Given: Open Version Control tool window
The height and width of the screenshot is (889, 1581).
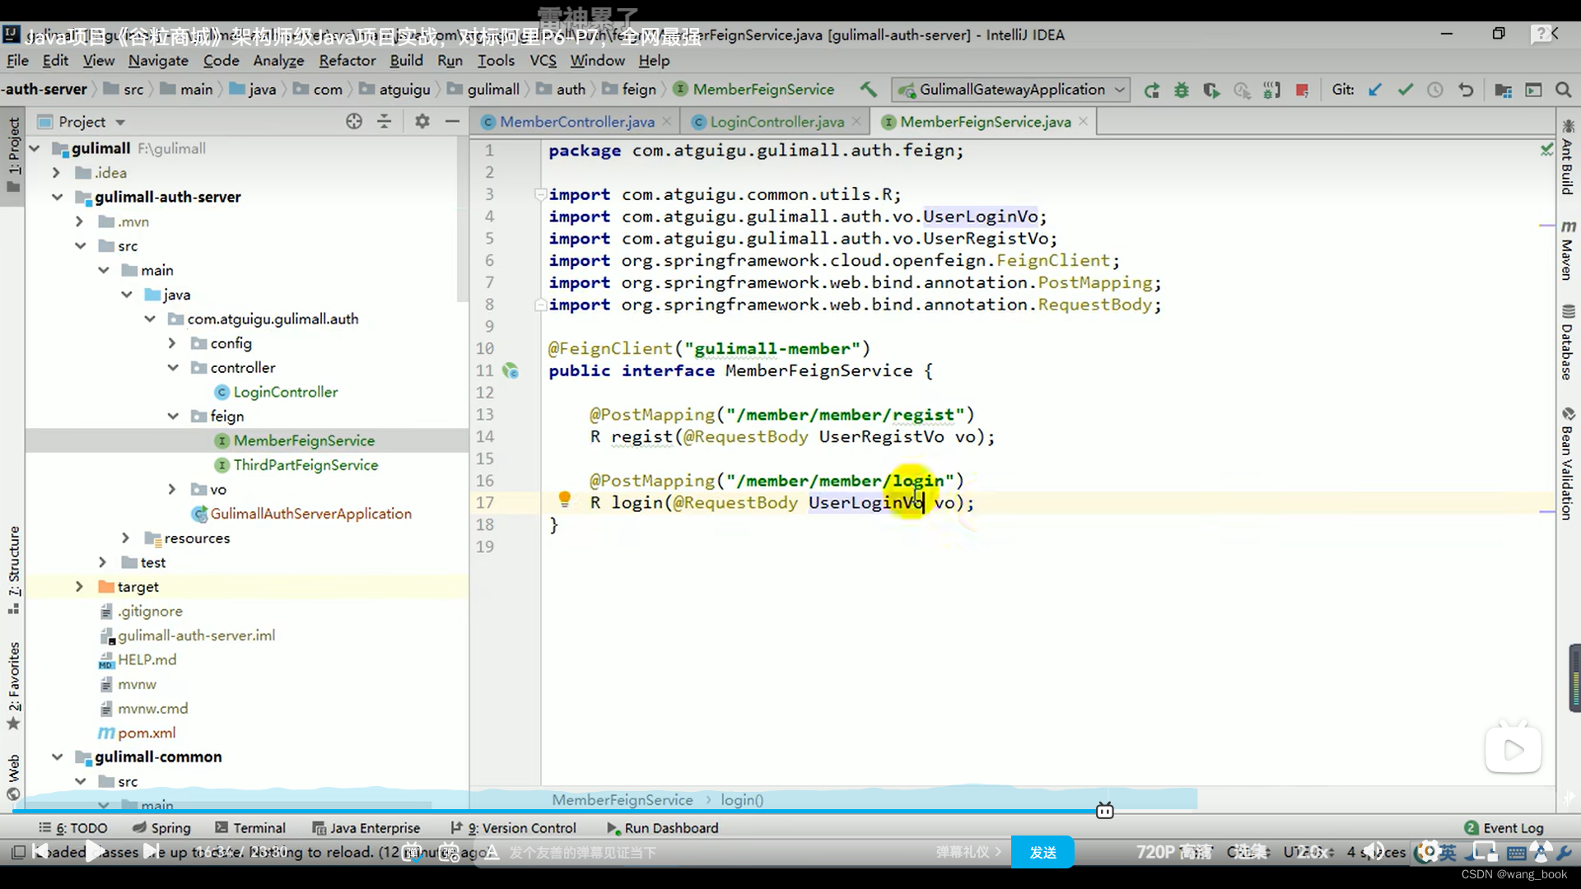Looking at the screenshot, I should (x=513, y=828).
